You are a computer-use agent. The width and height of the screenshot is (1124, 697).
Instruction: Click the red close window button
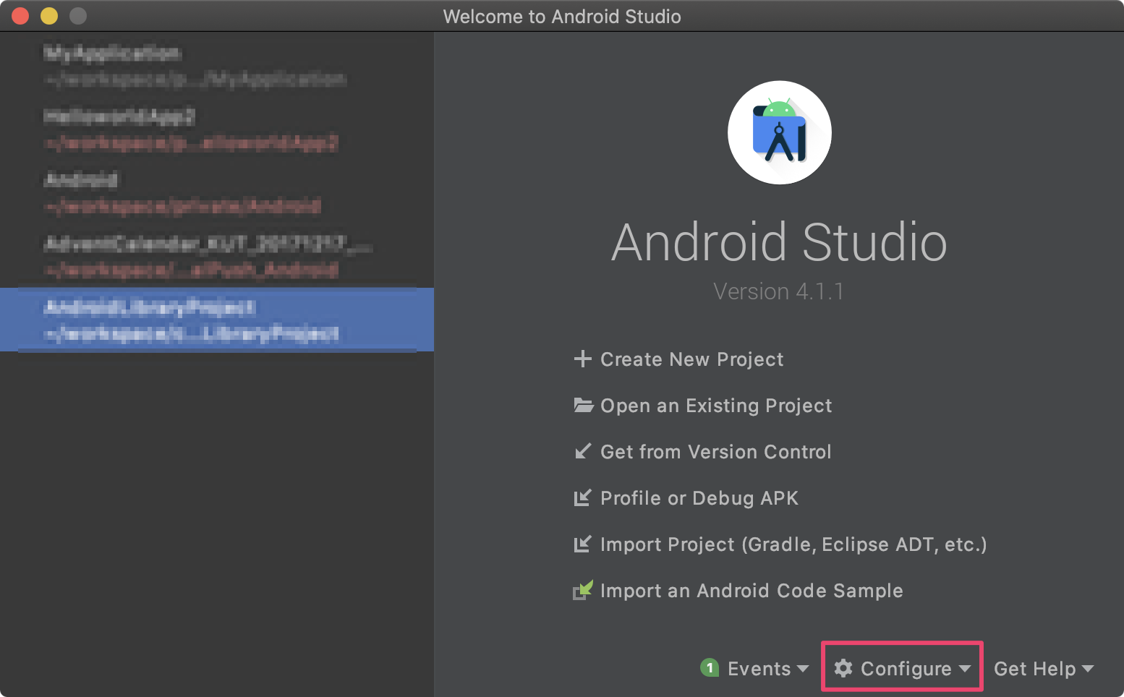coord(20,16)
